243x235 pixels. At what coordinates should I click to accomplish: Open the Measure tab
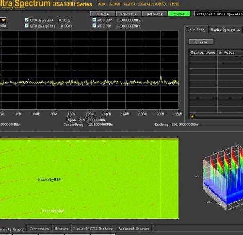tap(61, 229)
